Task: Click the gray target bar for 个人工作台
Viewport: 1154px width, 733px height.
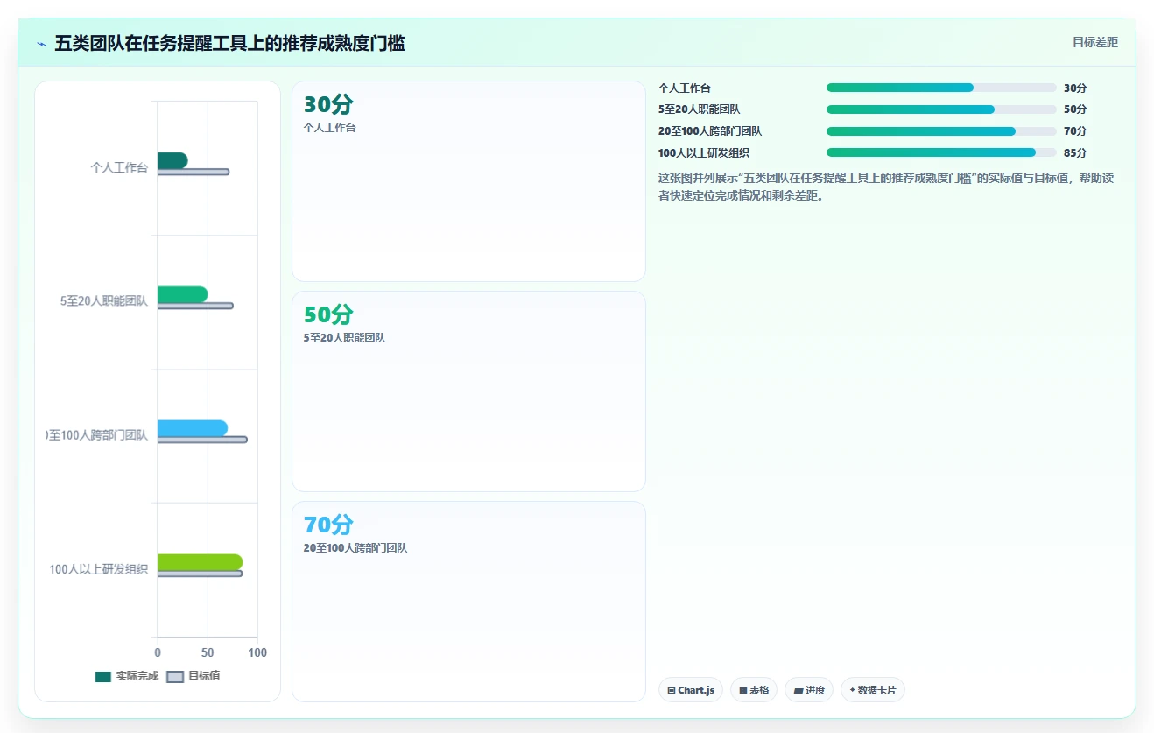Action: 194,172
